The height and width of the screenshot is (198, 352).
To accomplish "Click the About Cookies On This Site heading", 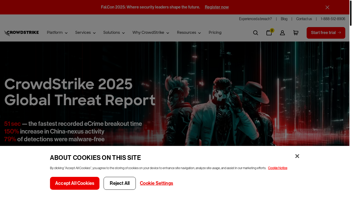I will tap(95, 158).
